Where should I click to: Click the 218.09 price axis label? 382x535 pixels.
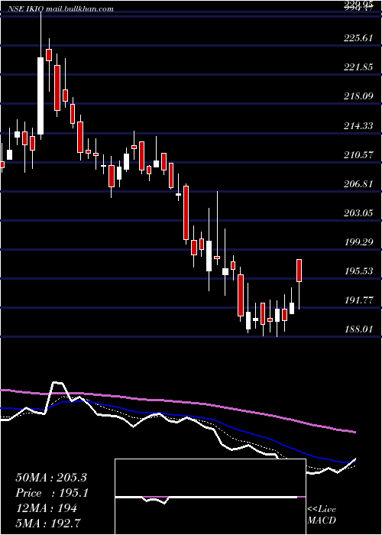[x=358, y=96]
